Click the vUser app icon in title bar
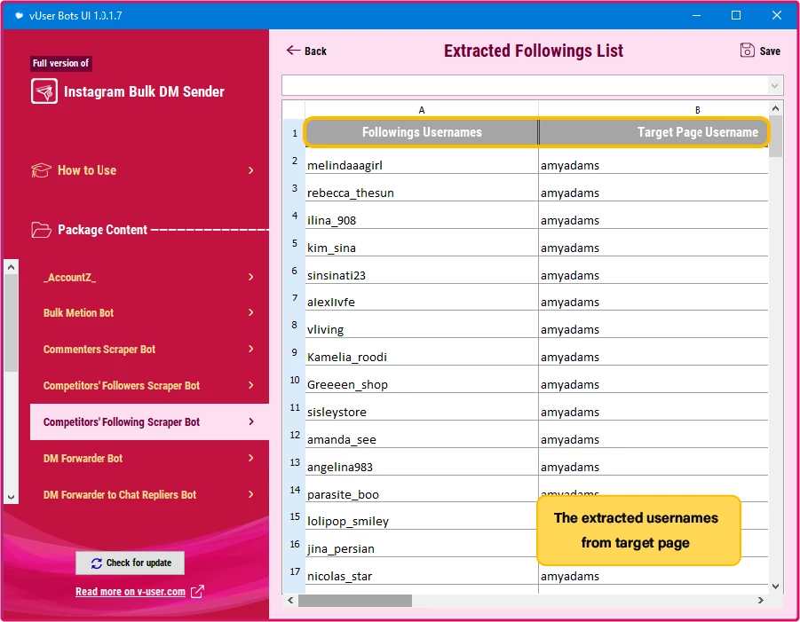This screenshot has height=622, width=800. pos(19,15)
